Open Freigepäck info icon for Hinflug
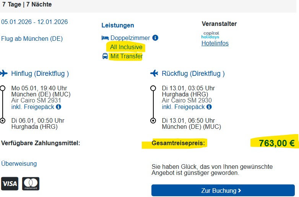The image size is (299, 197). (58, 107)
